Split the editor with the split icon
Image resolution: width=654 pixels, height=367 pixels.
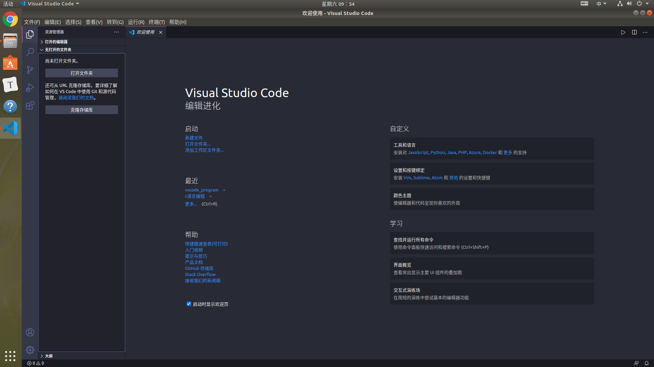pos(634,32)
